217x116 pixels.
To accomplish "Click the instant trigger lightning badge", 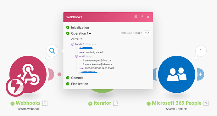I will pyautogui.click(x=15, y=87).
